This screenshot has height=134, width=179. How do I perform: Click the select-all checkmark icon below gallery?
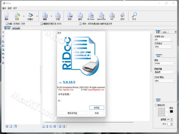pos(7,126)
